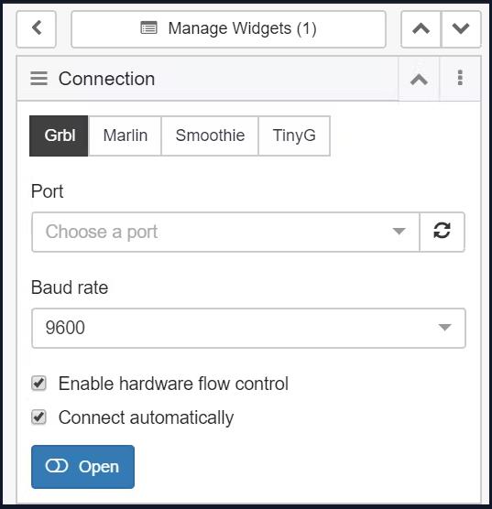This screenshot has height=509, width=492.
Task: Refresh the serial port list
Action: pos(442,232)
